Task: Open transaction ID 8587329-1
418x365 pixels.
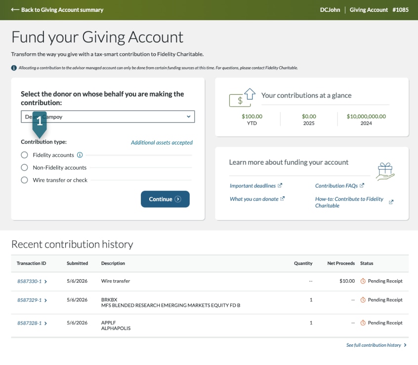Action: pos(29,300)
